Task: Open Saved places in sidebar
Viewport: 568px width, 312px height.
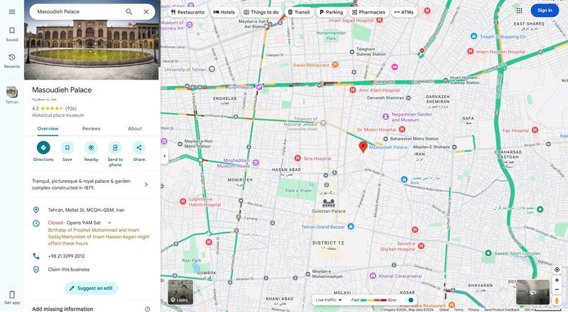Action: 12,34
